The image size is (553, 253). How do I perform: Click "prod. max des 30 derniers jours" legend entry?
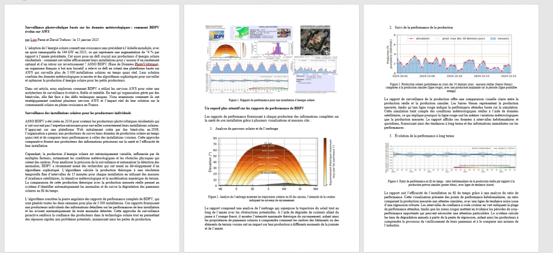click(461, 38)
